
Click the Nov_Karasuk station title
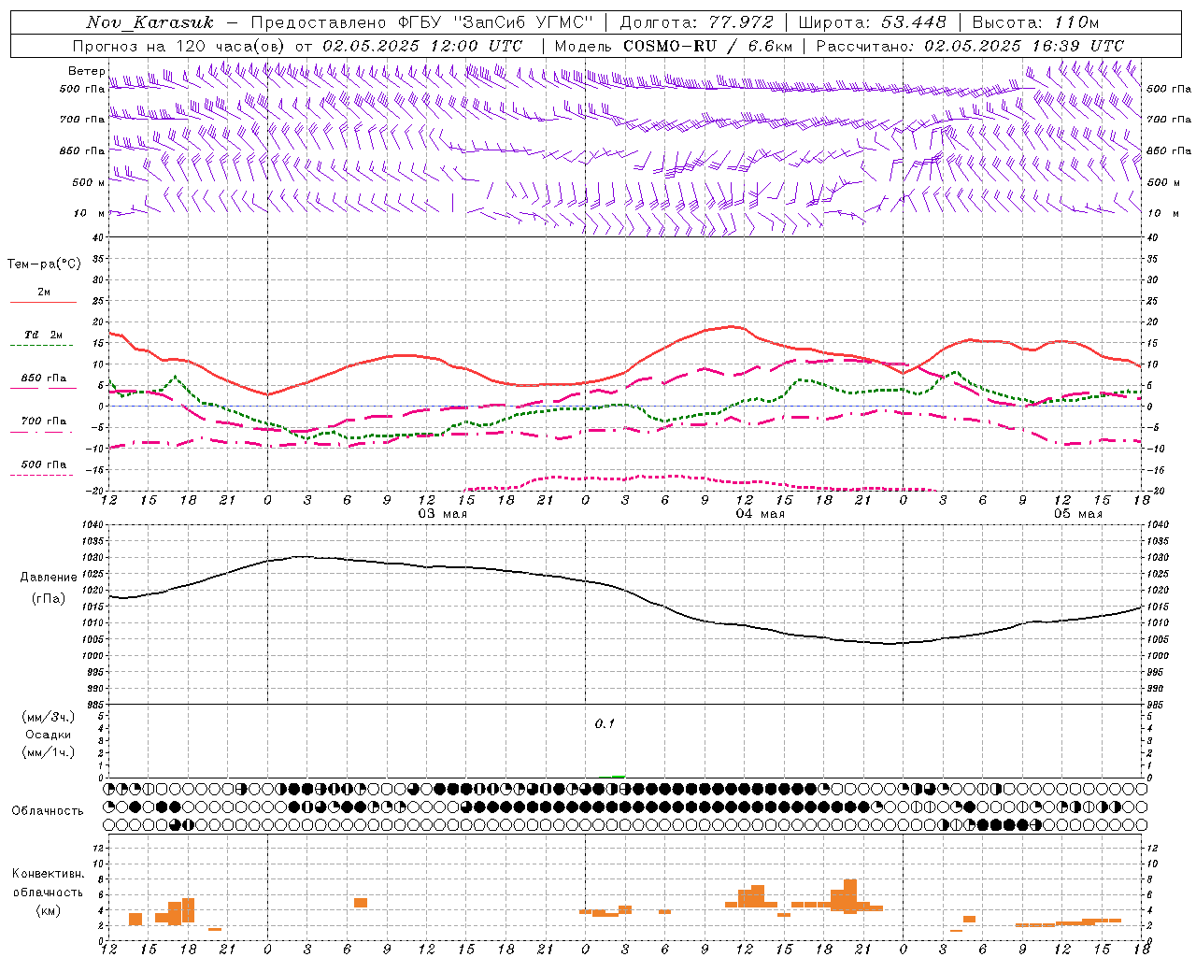pos(149,22)
